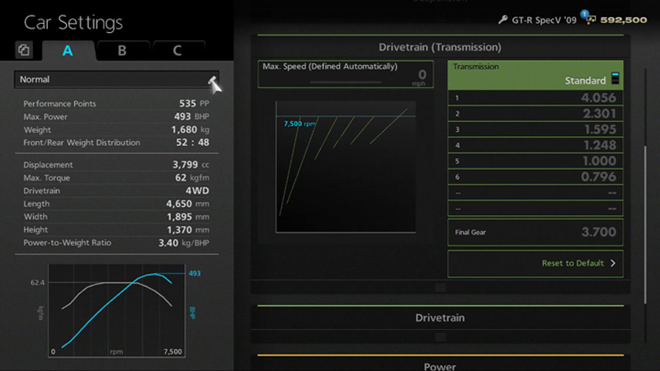Click the arrow chevron on Reset to Default
Screen dimensions: 660x371
click(613, 264)
